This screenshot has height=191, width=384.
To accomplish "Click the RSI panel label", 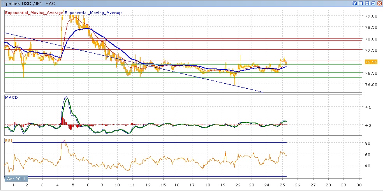I will pyautogui.click(x=9, y=140).
